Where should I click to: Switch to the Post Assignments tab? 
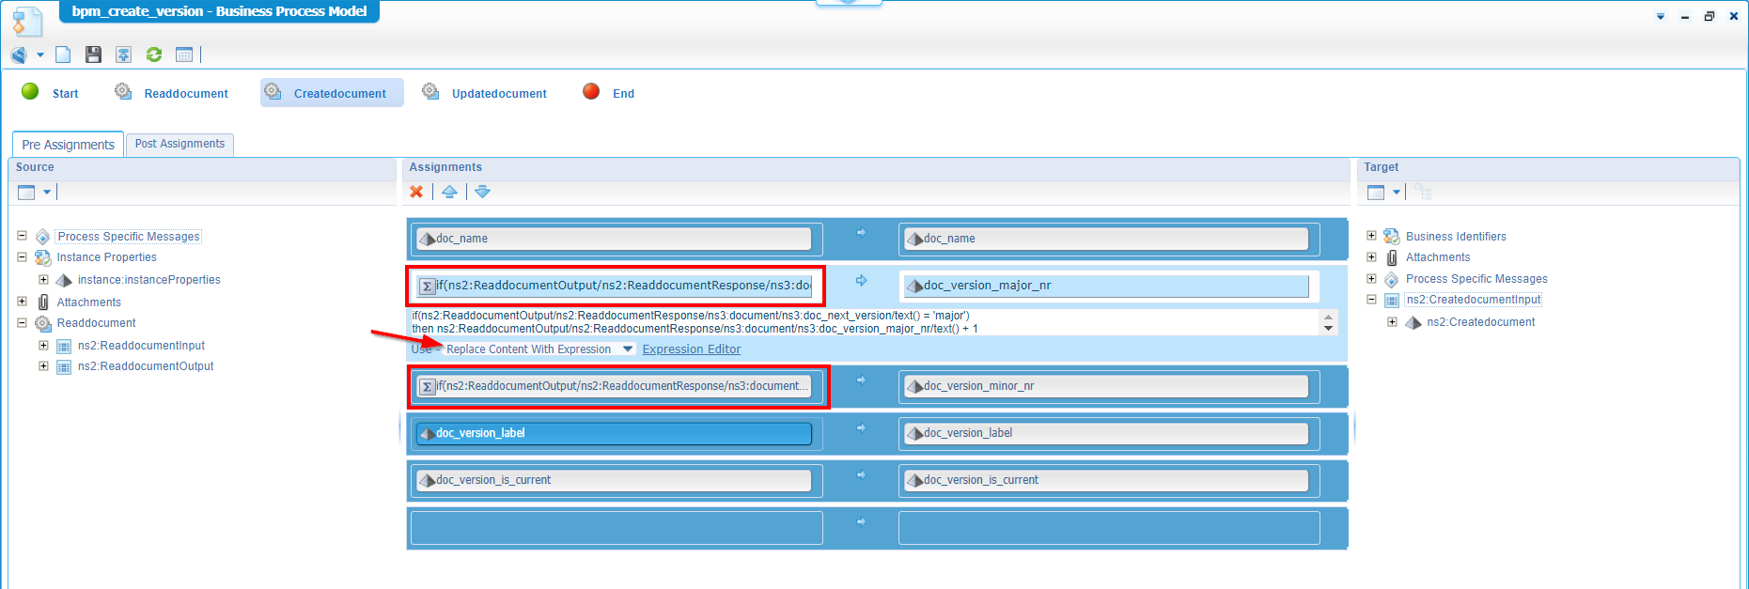point(180,144)
